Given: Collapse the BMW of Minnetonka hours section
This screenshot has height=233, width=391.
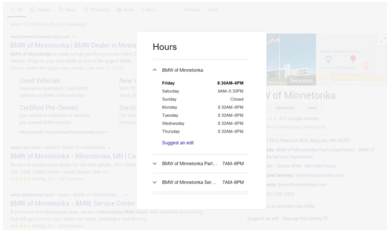Looking at the screenshot, I should [155, 70].
